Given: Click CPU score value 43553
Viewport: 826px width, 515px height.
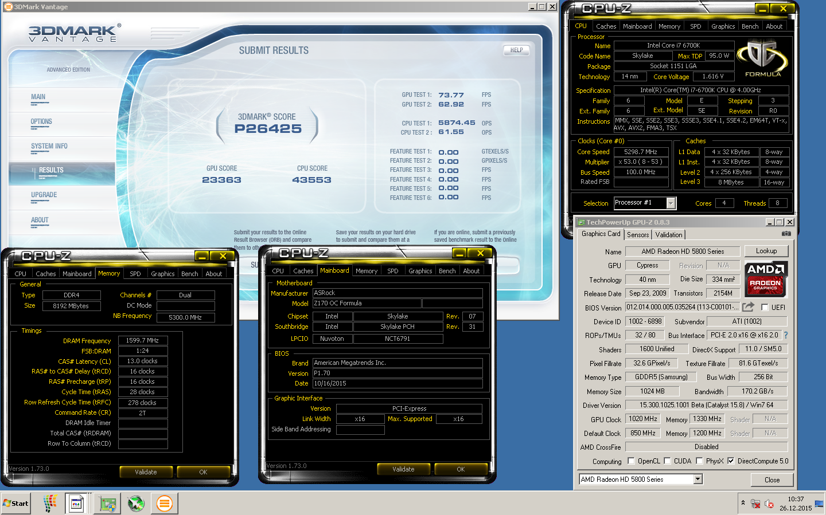Looking at the screenshot, I should click(311, 180).
